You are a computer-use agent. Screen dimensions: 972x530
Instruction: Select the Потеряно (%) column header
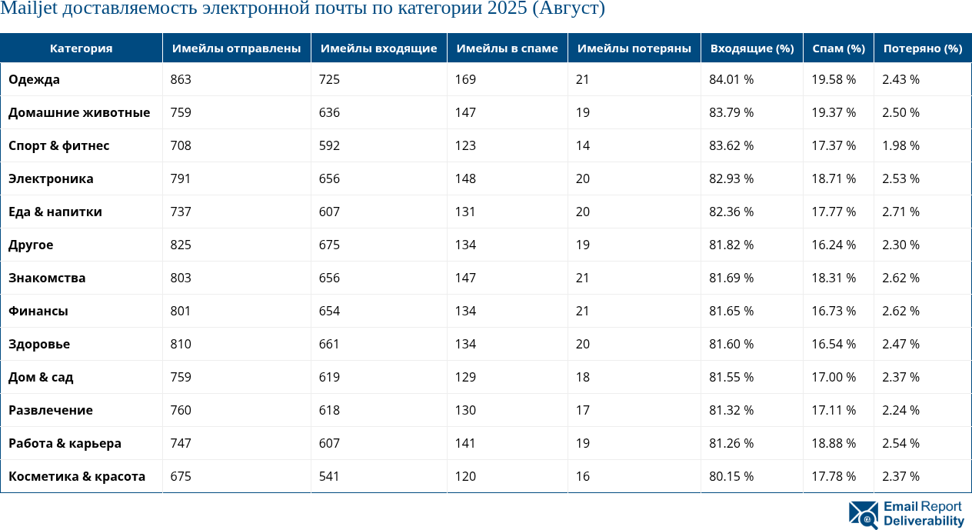click(x=922, y=48)
